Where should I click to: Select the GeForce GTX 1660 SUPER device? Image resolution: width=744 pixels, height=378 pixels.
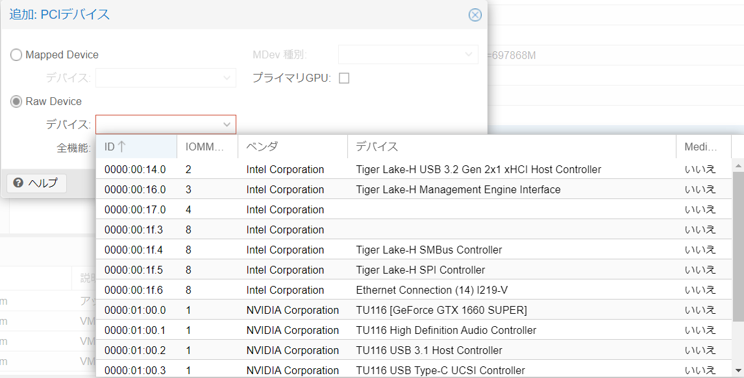[x=441, y=310]
